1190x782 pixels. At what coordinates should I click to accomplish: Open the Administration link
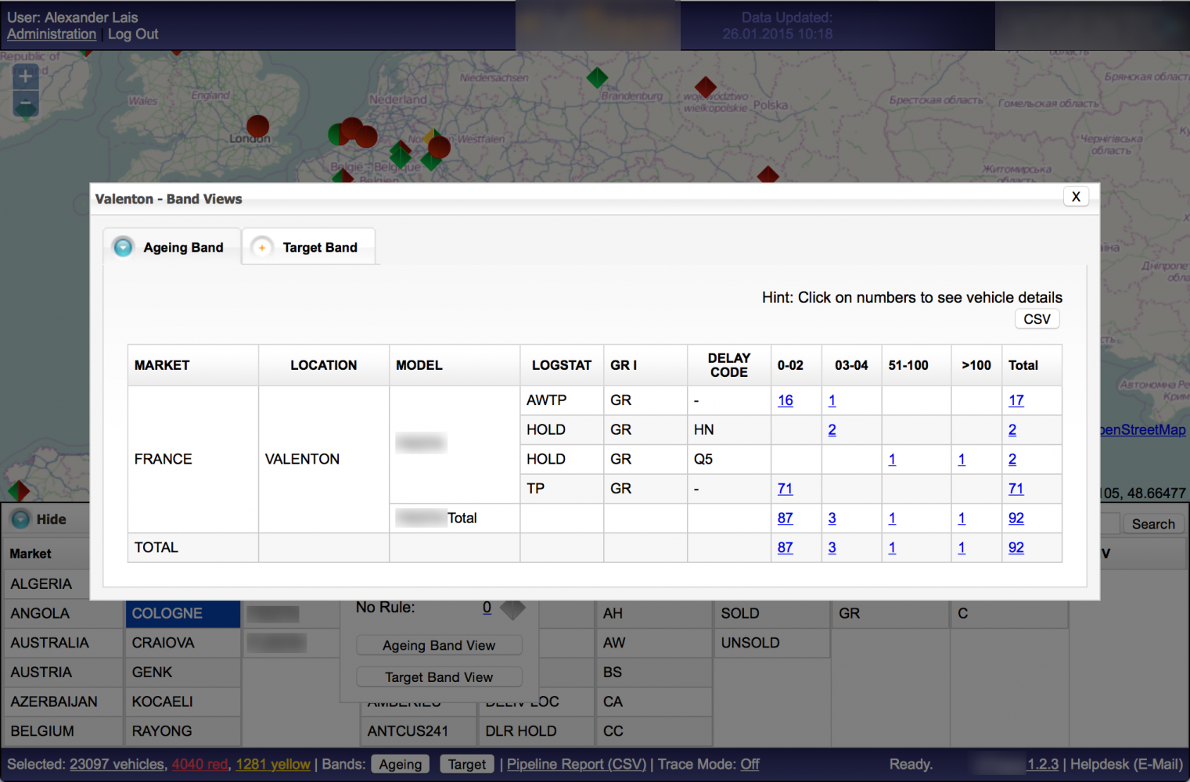(52, 34)
